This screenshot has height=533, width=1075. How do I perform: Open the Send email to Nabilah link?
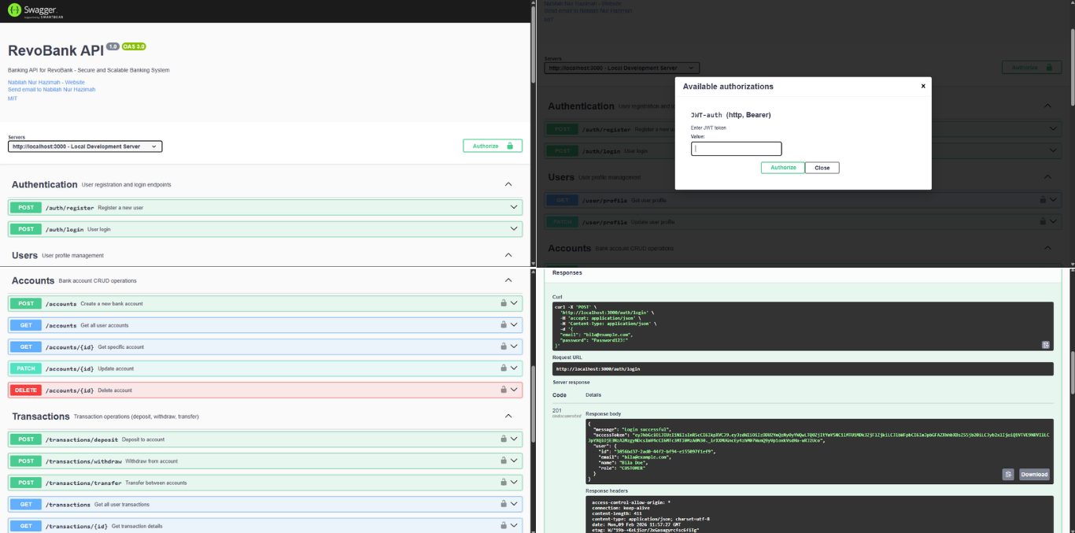coord(51,90)
